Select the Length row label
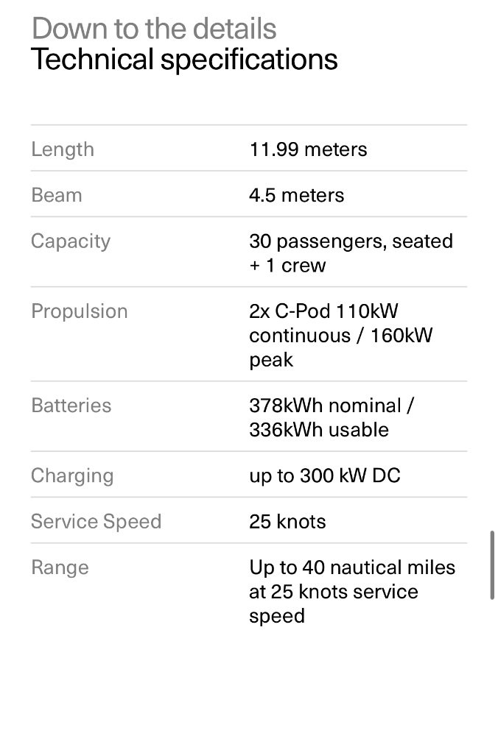498x736 pixels. [x=63, y=149]
